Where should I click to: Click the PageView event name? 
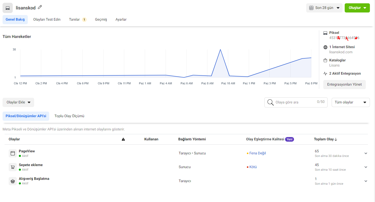[x=27, y=151]
